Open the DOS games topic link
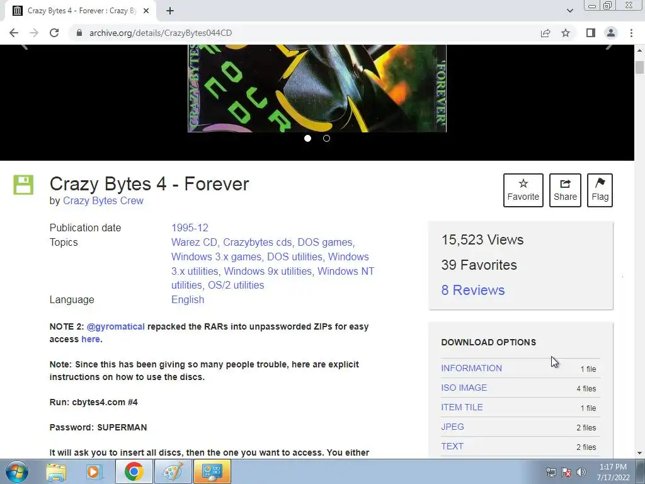The width and height of the screenshot is (645, 484). (325, 243)
